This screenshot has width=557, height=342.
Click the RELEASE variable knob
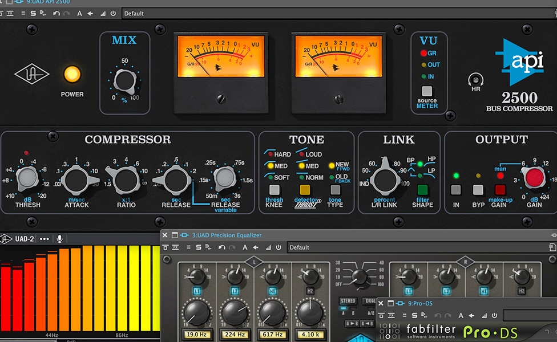coord(224,177)
